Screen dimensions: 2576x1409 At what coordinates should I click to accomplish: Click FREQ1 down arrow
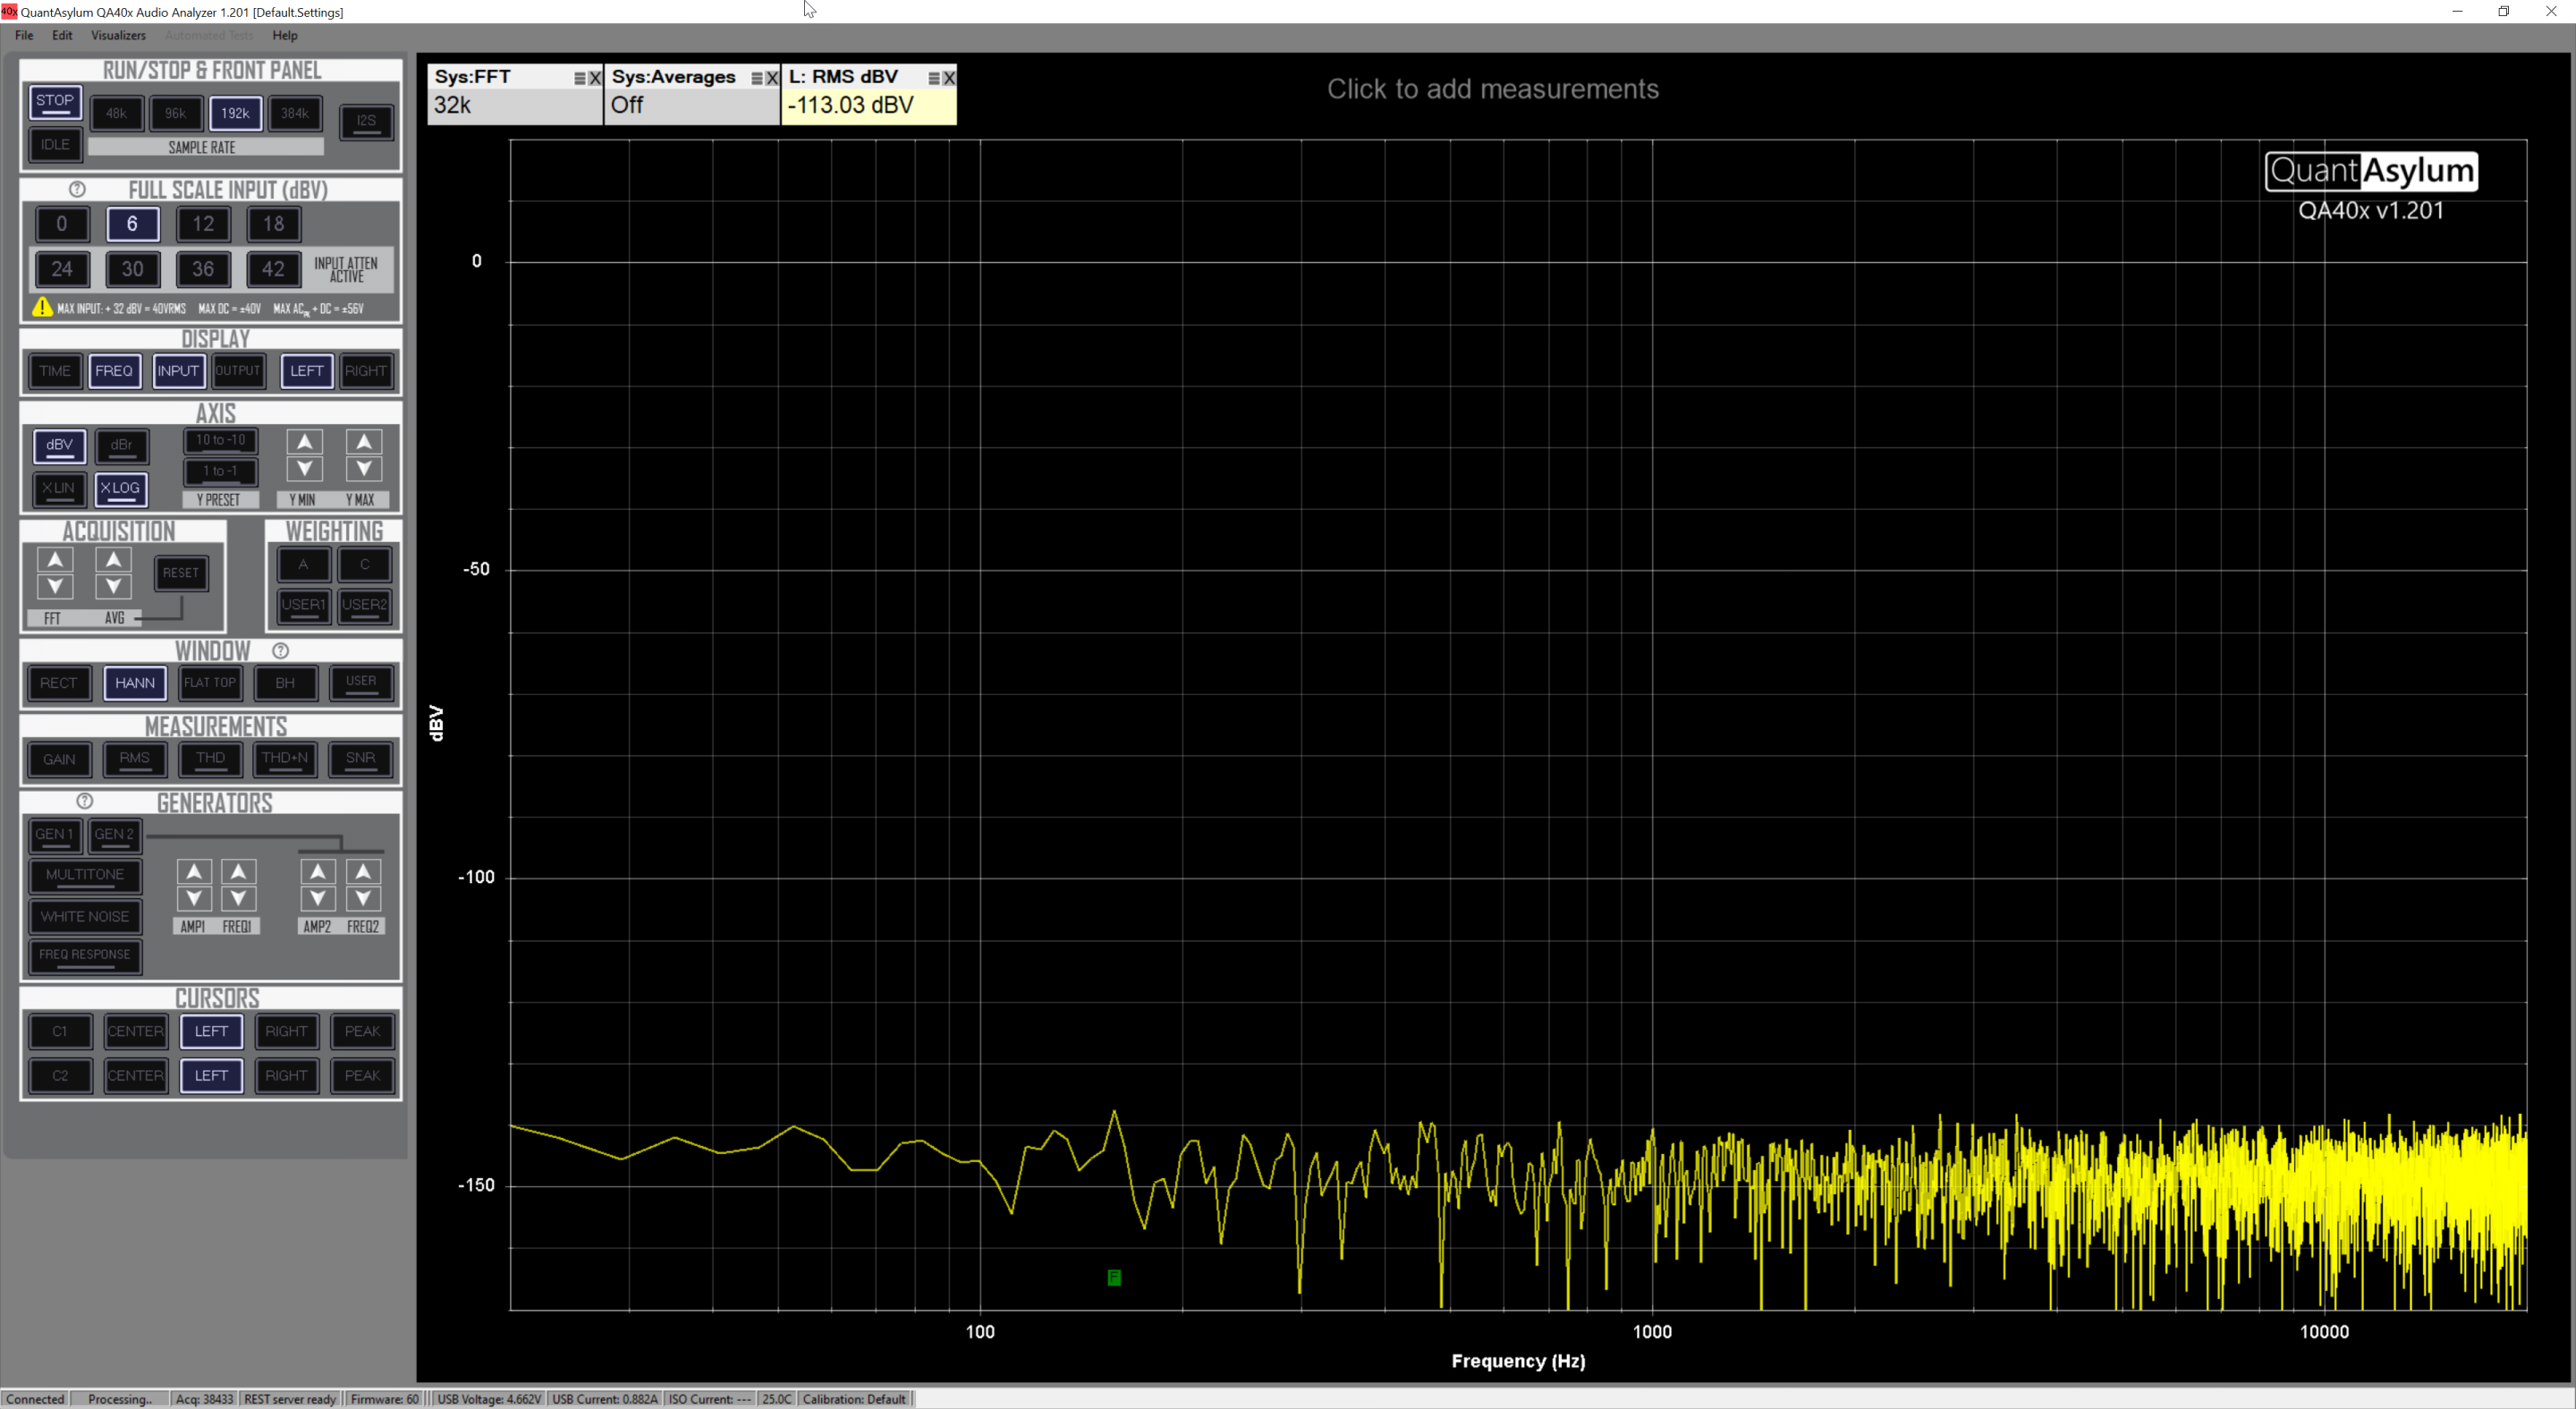click(238, 898)
